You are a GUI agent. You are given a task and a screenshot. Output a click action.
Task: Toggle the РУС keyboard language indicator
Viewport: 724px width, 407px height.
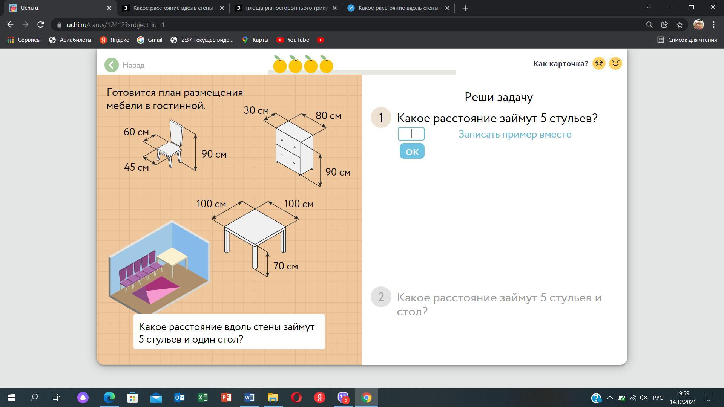pos(658,398)
